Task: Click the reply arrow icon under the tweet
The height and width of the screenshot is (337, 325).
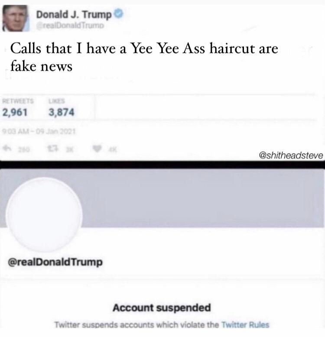Action: click(x=8, y=148)
